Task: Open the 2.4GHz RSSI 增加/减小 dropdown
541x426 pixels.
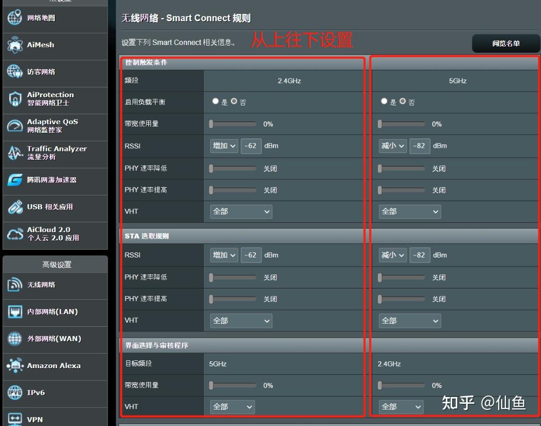Action: 223,146
